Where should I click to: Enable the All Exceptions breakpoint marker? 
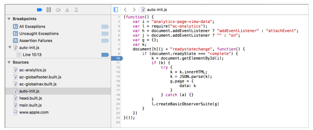tap(105, 26)
